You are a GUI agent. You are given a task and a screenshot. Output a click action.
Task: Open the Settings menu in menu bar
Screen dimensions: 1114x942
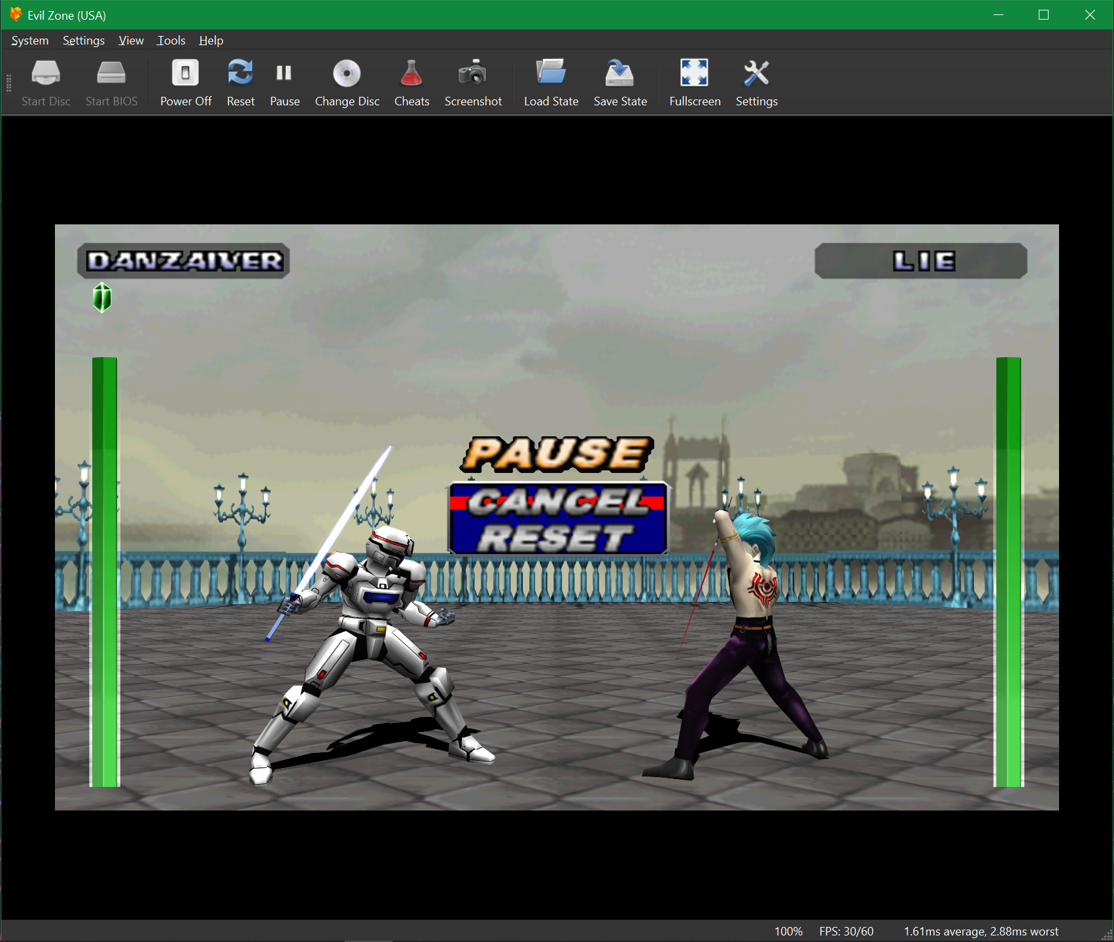84,41
